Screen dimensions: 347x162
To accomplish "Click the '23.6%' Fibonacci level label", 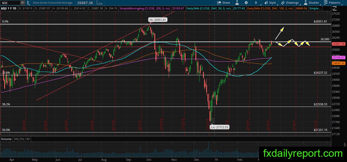I will (6, 73).
